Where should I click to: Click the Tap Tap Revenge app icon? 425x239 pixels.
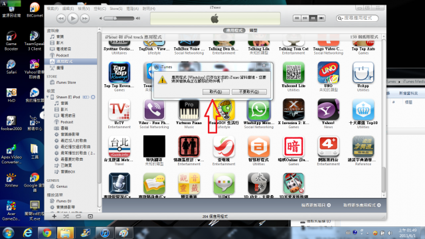tap(120, 72)
